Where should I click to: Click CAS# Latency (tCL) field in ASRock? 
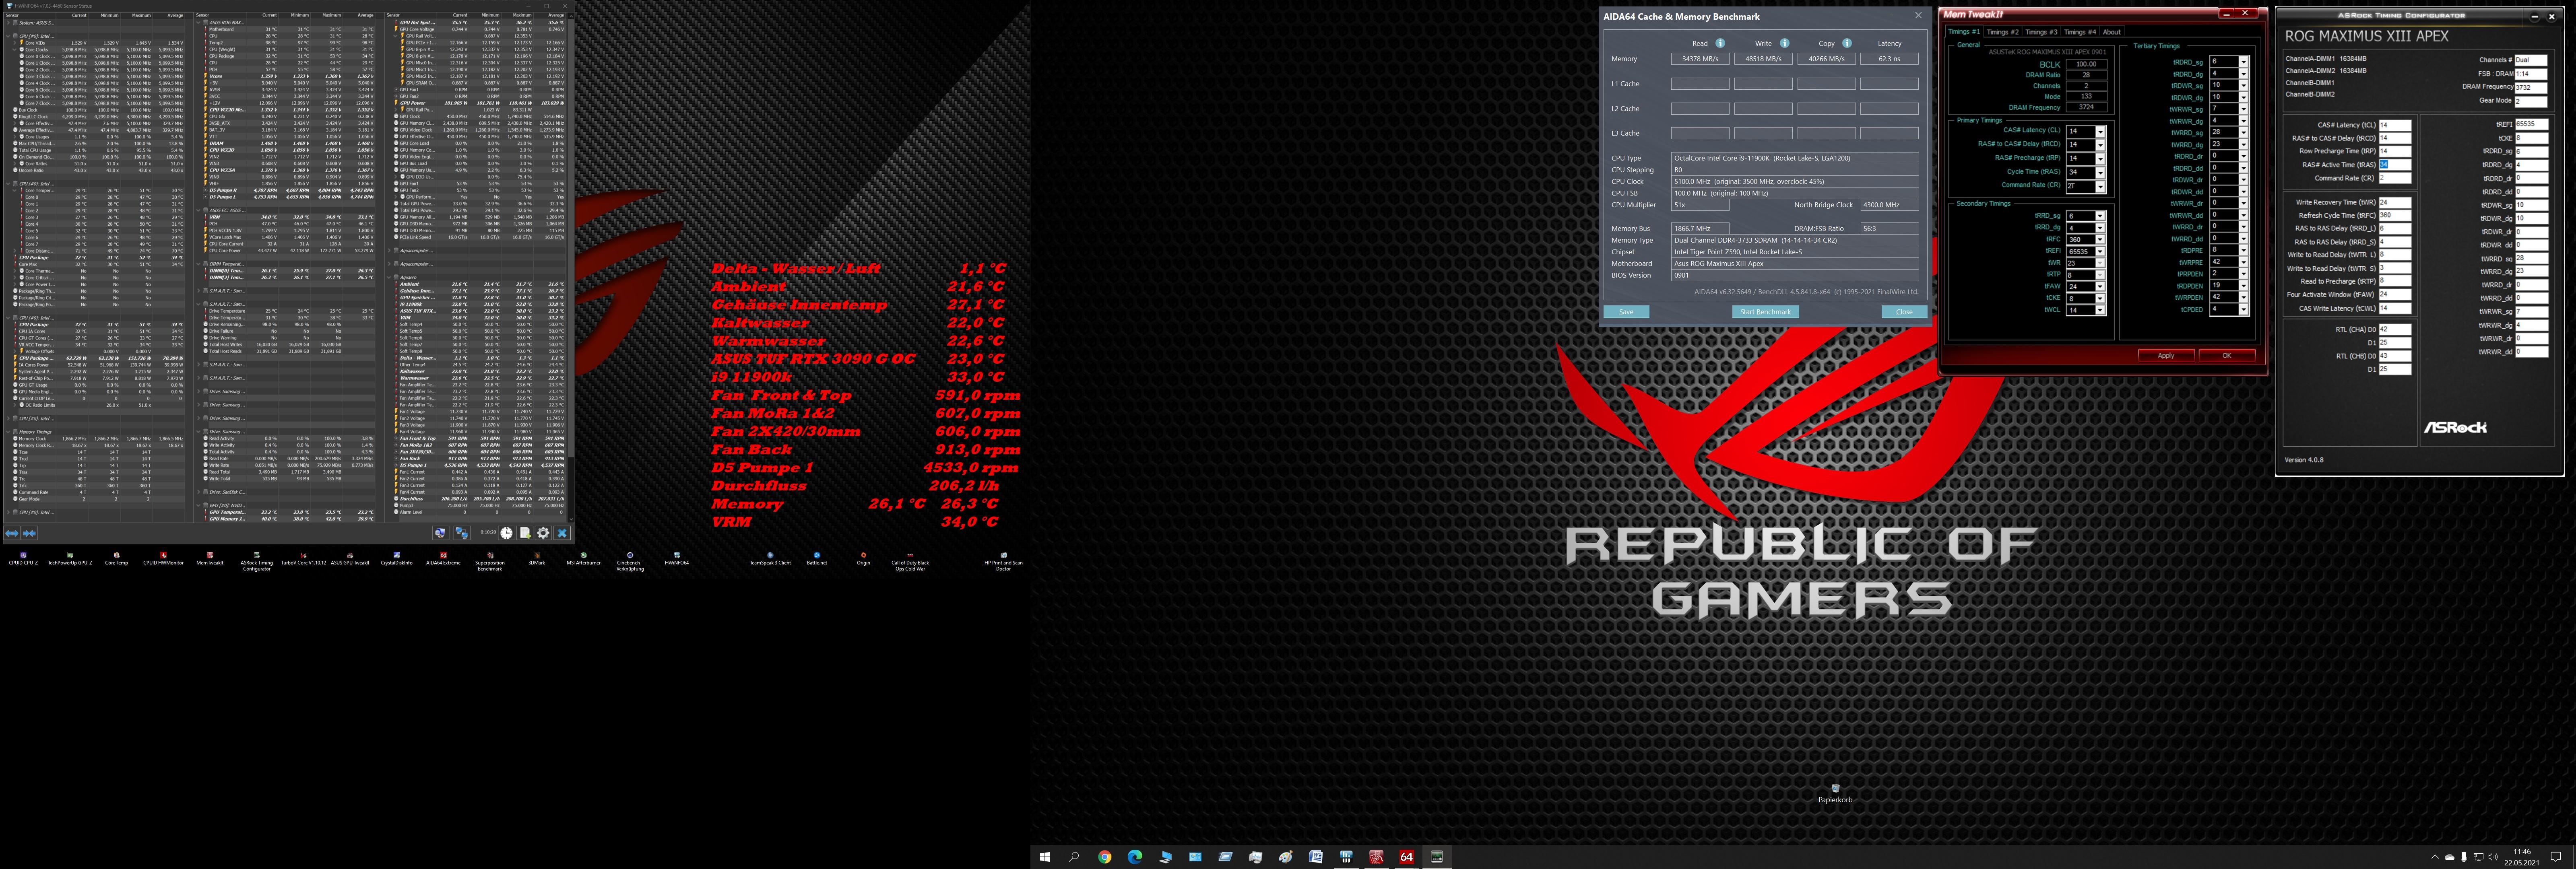(2395, 125)
